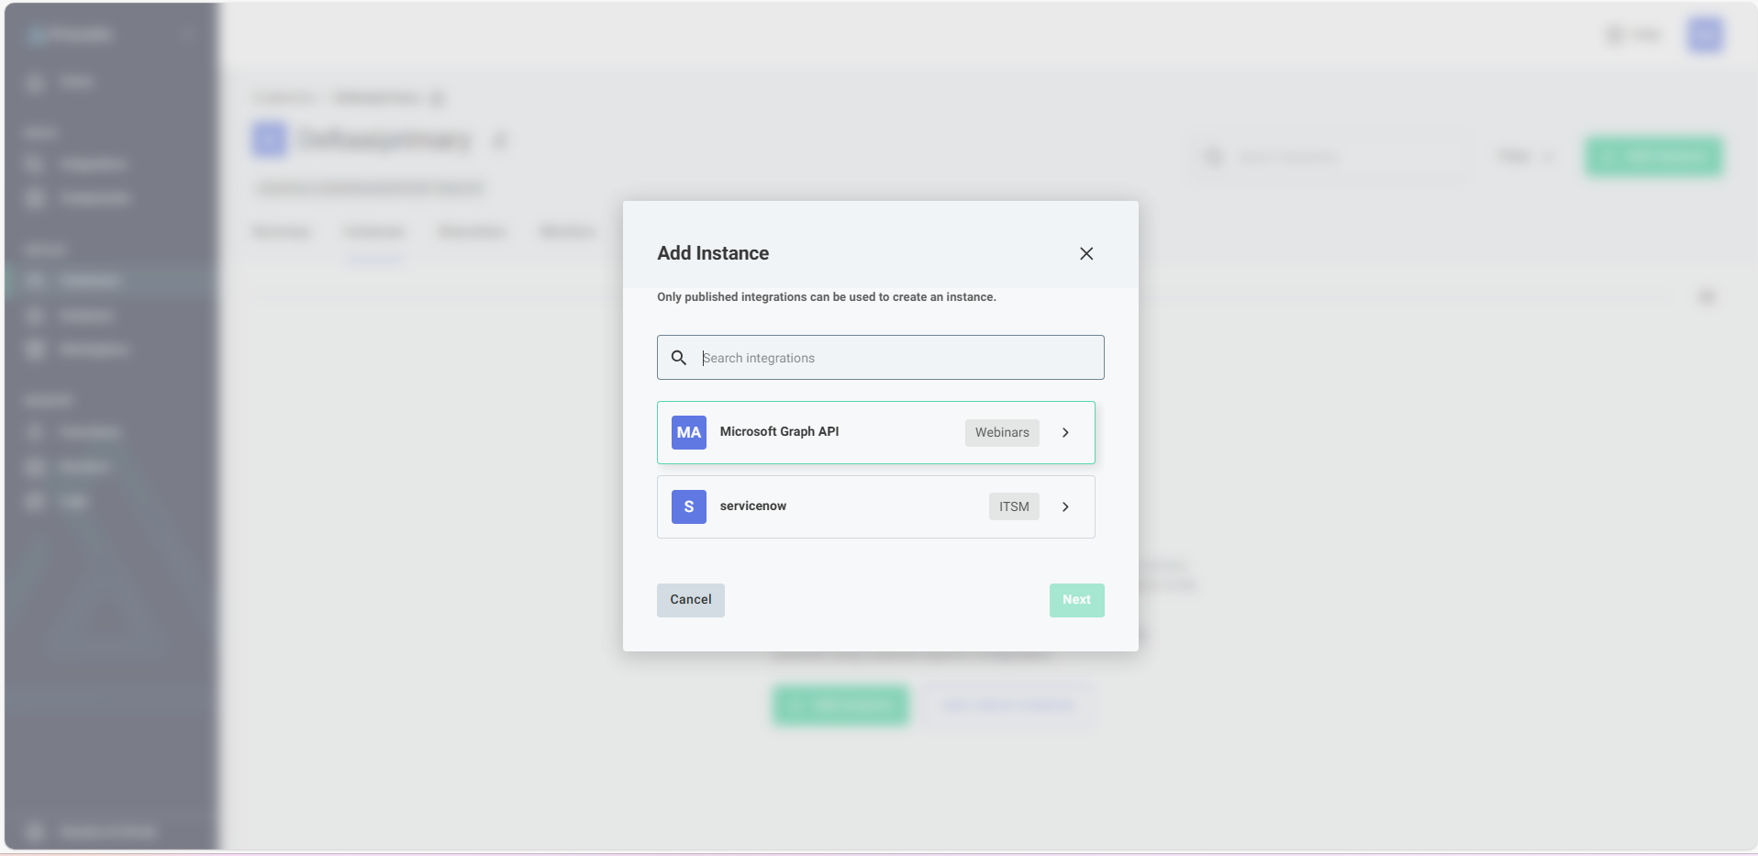This screenshot has height=856, width=1758.
Task: Collapse the sidebar with its top arrow icon
Action: [188, 34]
